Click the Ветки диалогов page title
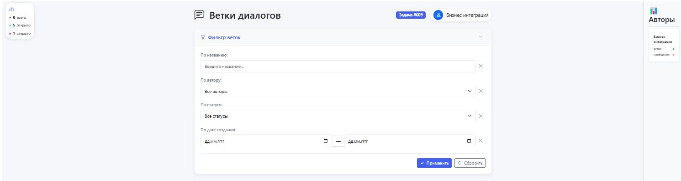Image resolution: width=681 pixels, height=181 pixels. coord(245,16)
